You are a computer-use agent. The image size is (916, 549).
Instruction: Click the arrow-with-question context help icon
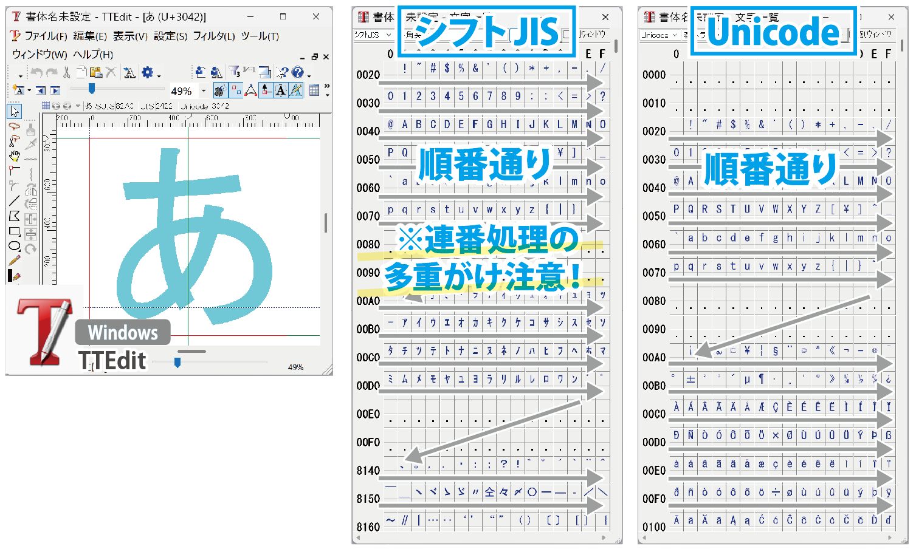click(x=282, y=72)
